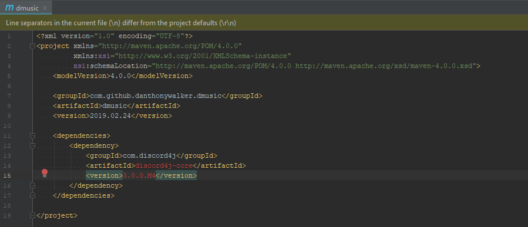This screenshot has height=227, width=528.
Task: Click the discord4j-core artifactId text
Action: (164, 165)
